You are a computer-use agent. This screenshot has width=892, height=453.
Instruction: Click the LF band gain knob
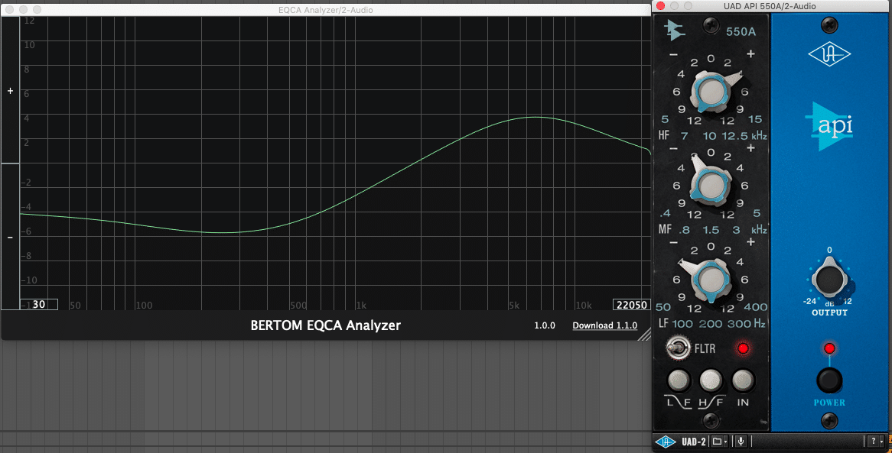pos(710,279)
